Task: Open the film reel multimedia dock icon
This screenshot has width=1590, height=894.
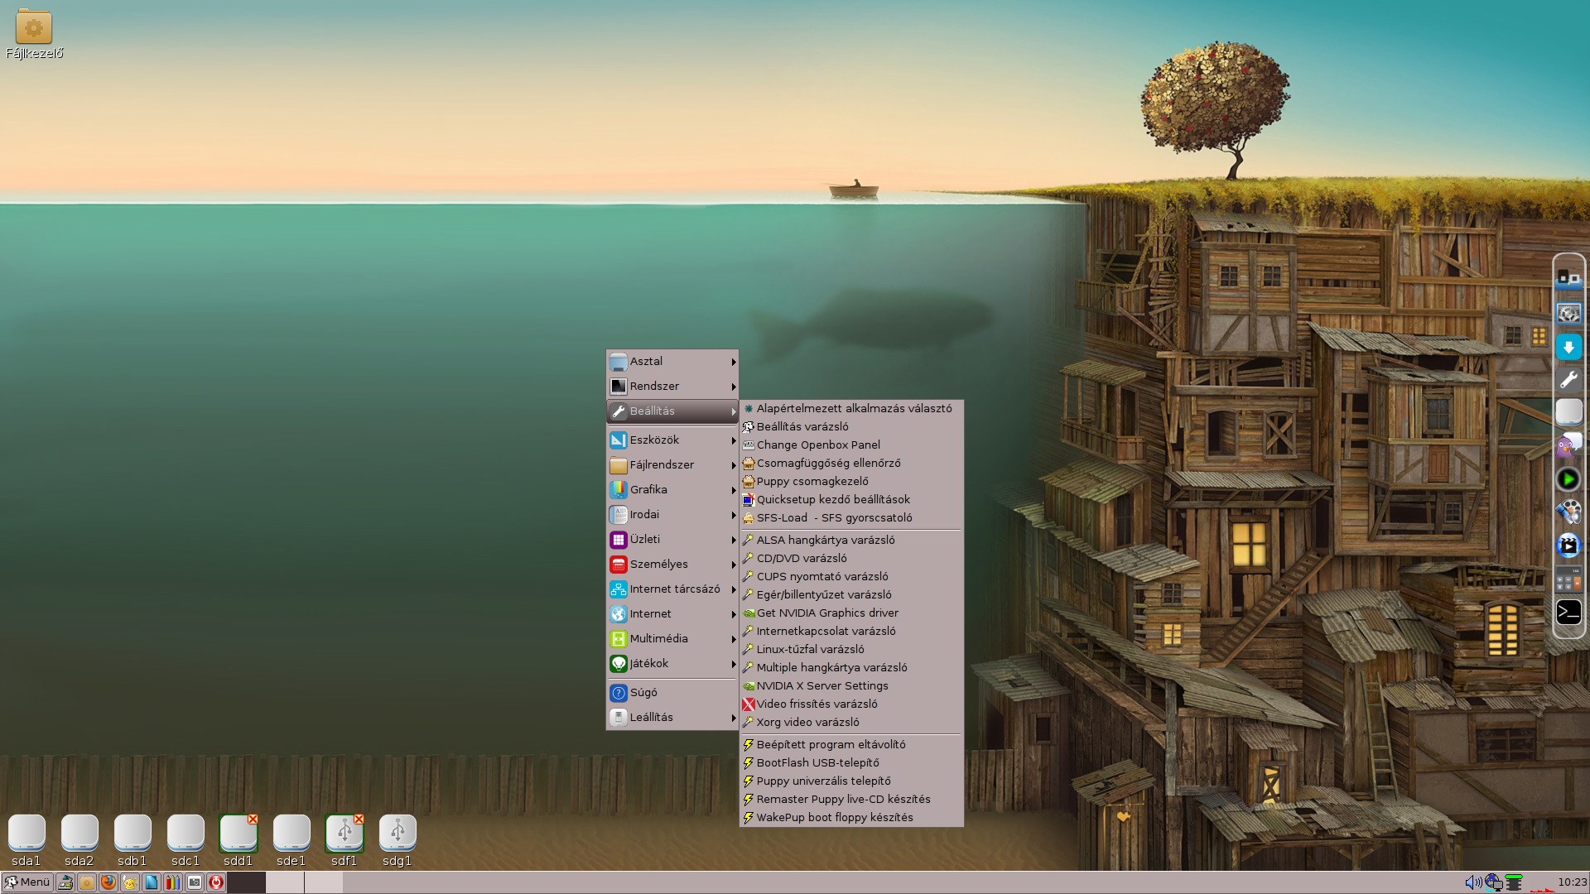Action: coord(1568,512)
